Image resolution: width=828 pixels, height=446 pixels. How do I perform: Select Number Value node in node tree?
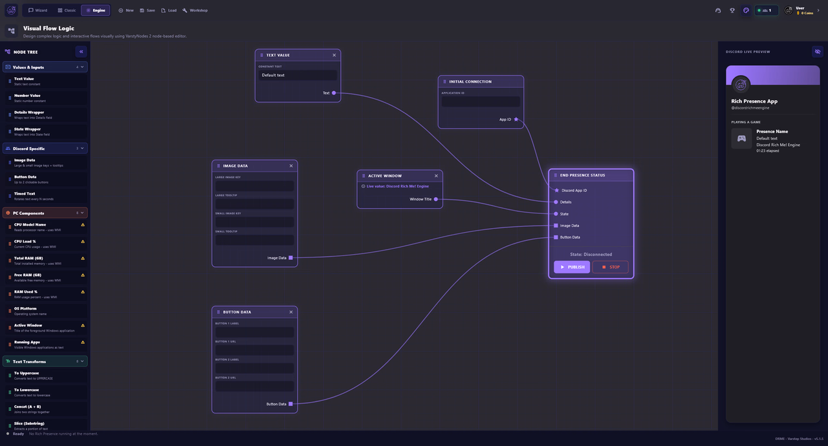pos(45,98)
